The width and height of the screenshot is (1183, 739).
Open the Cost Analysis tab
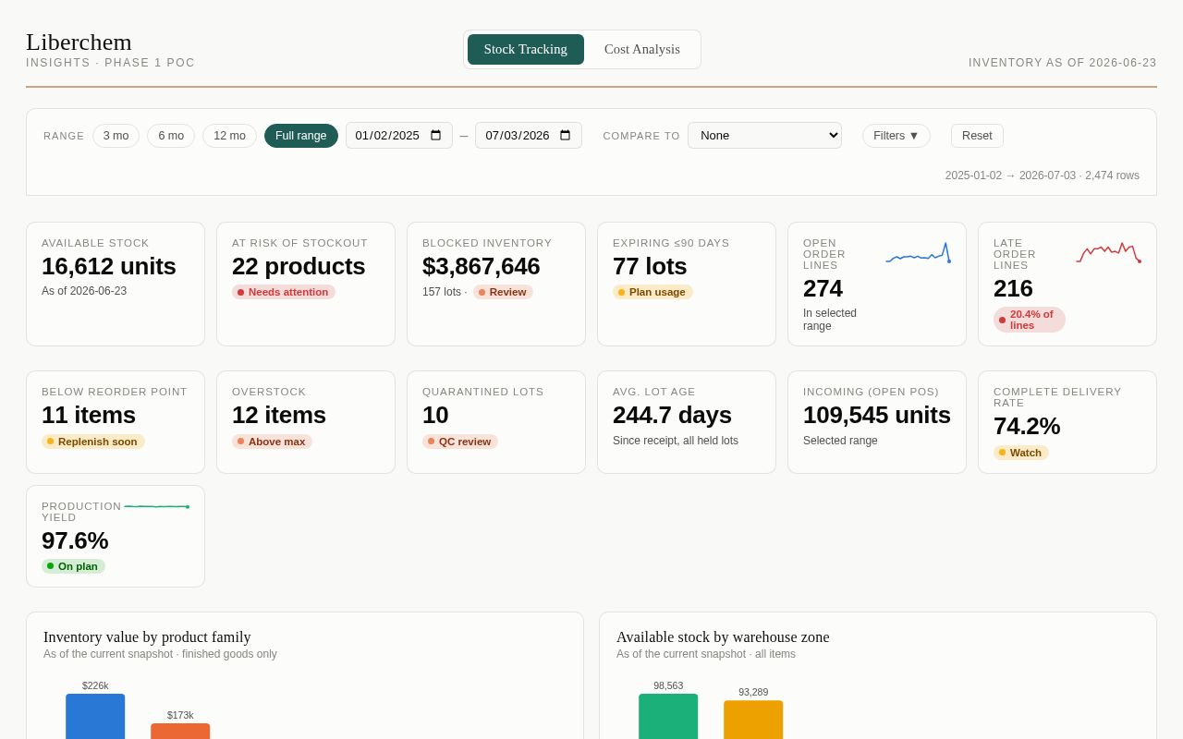tap(642, 49)
